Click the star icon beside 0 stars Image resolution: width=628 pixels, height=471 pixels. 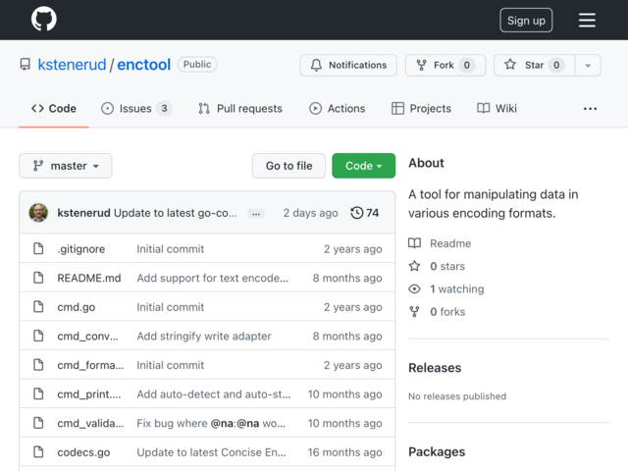(414, 266)
